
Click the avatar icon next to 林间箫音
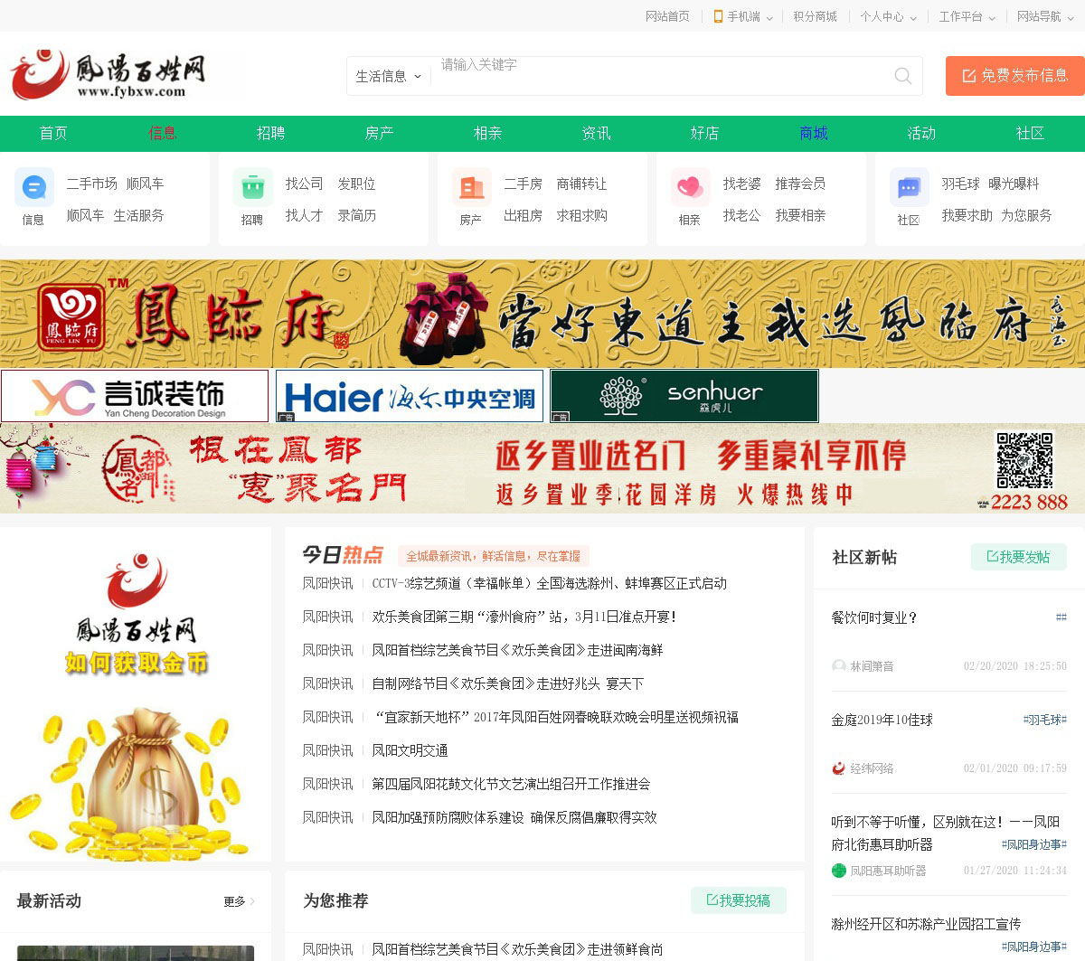click(839, 666)
